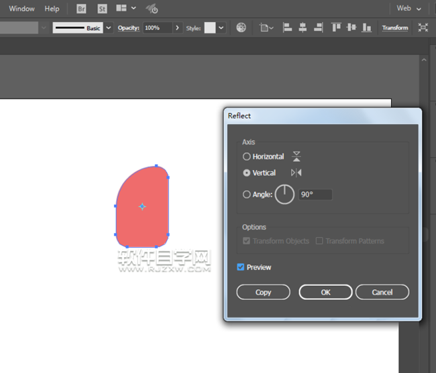
Task: Select the Horizontal axis radio button
Action: click(247, 157)
